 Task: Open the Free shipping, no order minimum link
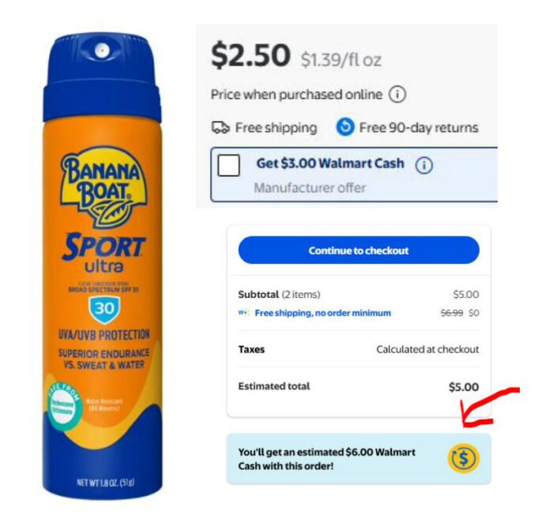[x=322, y=313]
